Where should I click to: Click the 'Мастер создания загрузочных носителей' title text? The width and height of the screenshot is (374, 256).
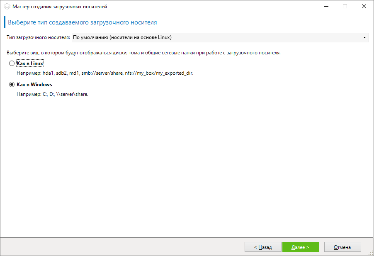click(60, 7)
